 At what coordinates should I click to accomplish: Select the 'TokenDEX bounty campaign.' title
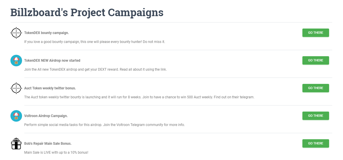(46, 33)
